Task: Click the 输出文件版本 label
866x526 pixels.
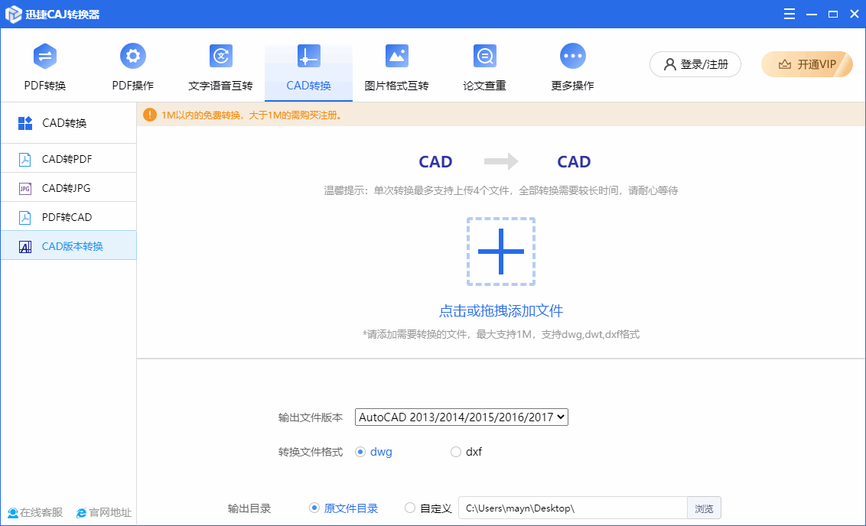Action: tap(311, 418)
